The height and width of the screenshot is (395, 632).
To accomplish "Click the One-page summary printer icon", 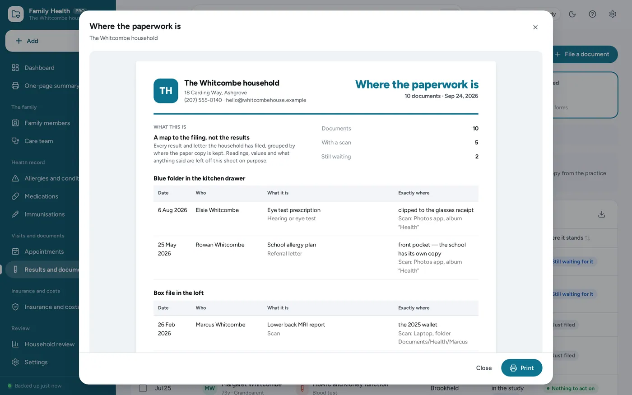I will (15, 86).
